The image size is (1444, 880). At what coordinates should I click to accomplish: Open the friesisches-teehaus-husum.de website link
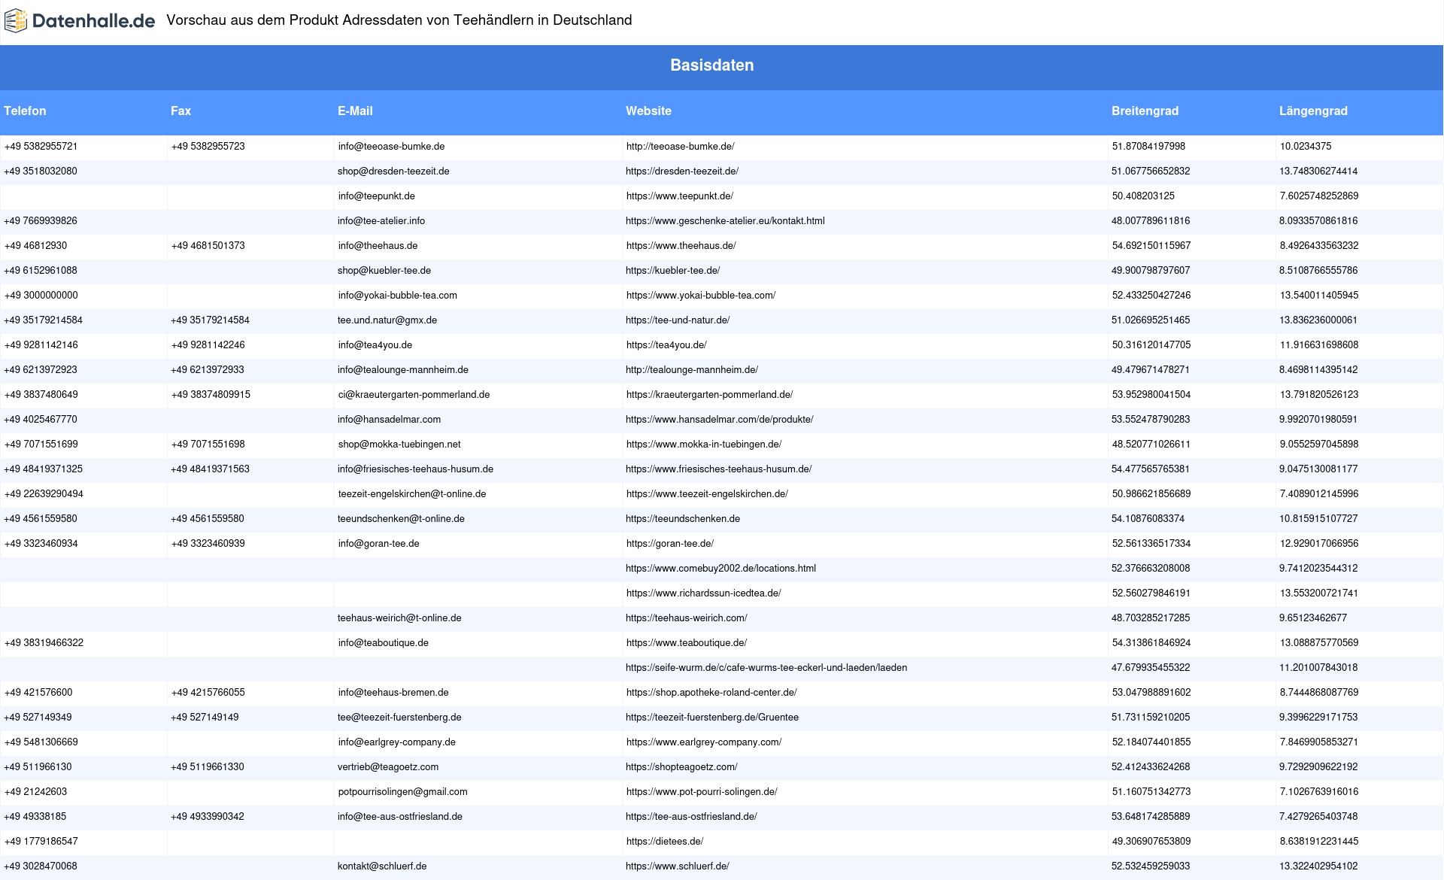(718, 469)
